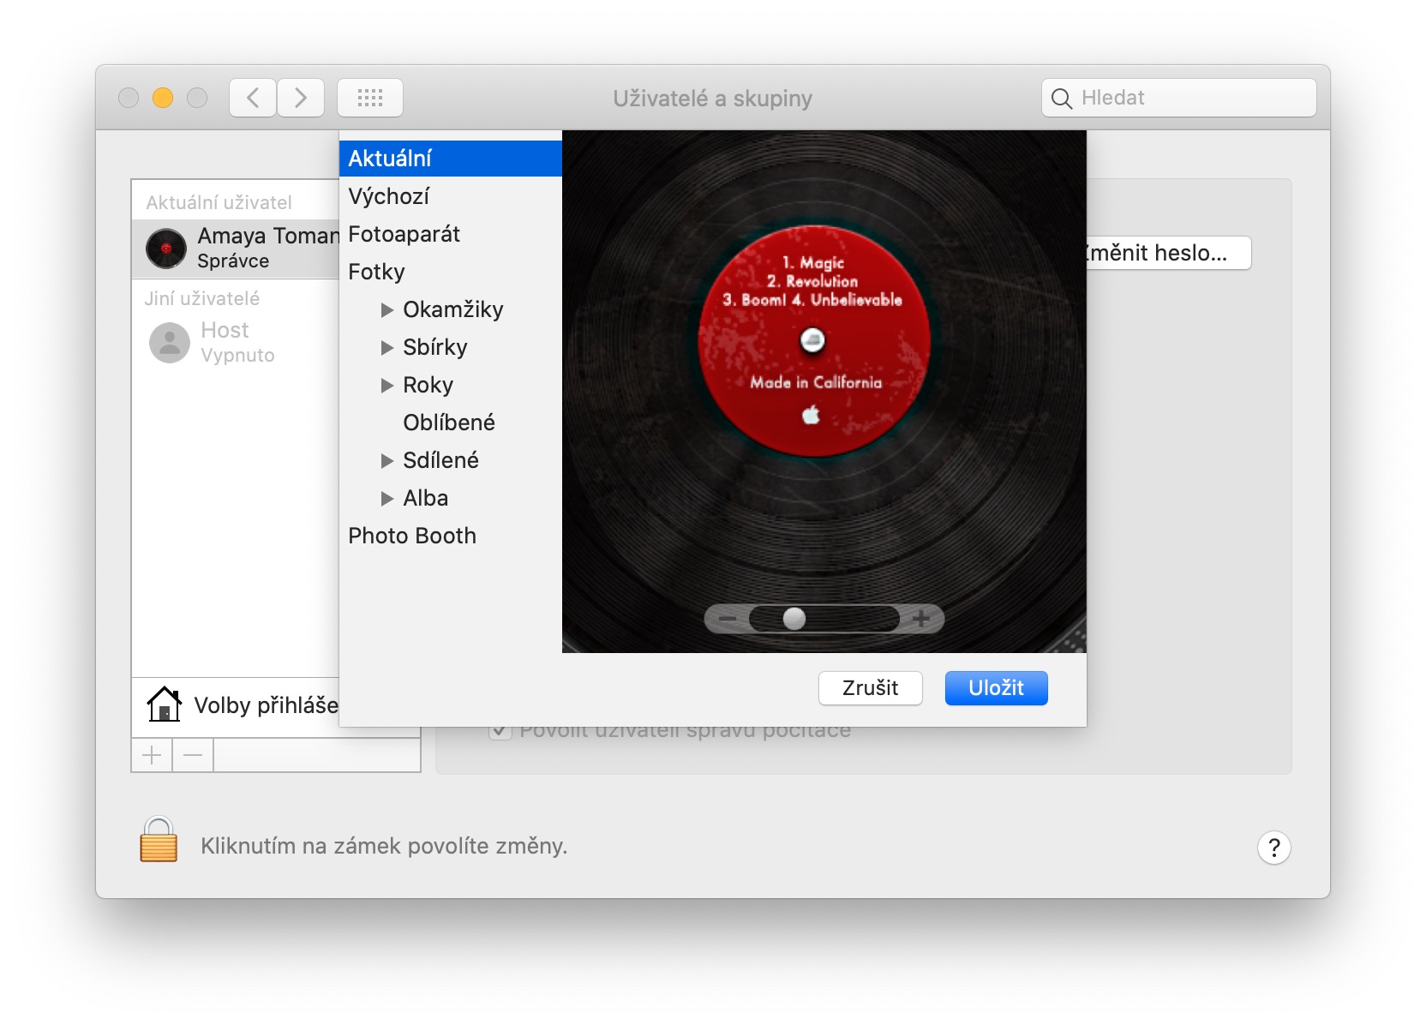The height and width of the screenshot is (1025, 1426).
Task: Click the Hledat search field
Action: (x=1179, y=98)
